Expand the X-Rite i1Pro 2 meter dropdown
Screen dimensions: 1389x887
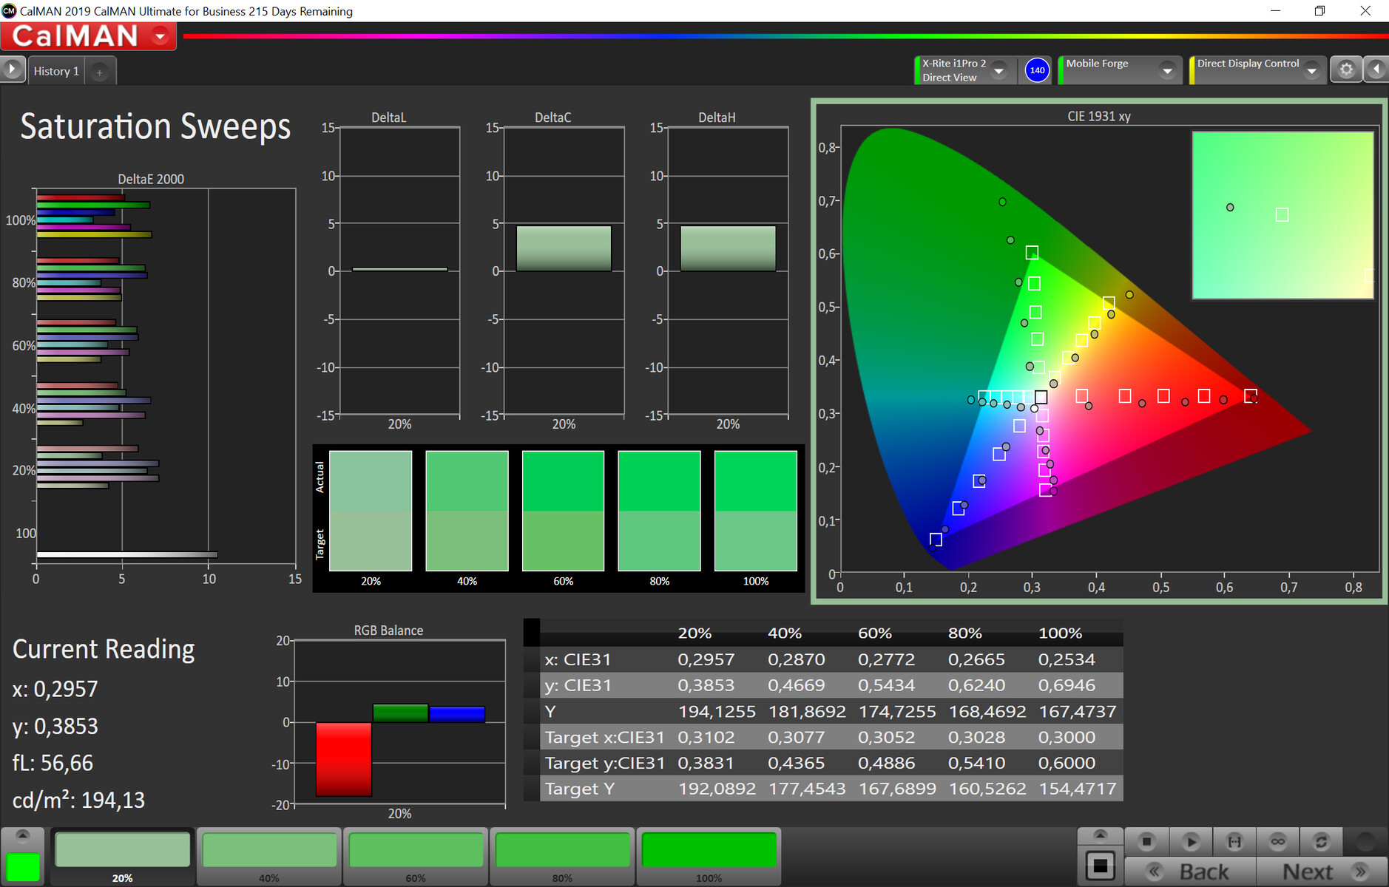pos(999,71)
